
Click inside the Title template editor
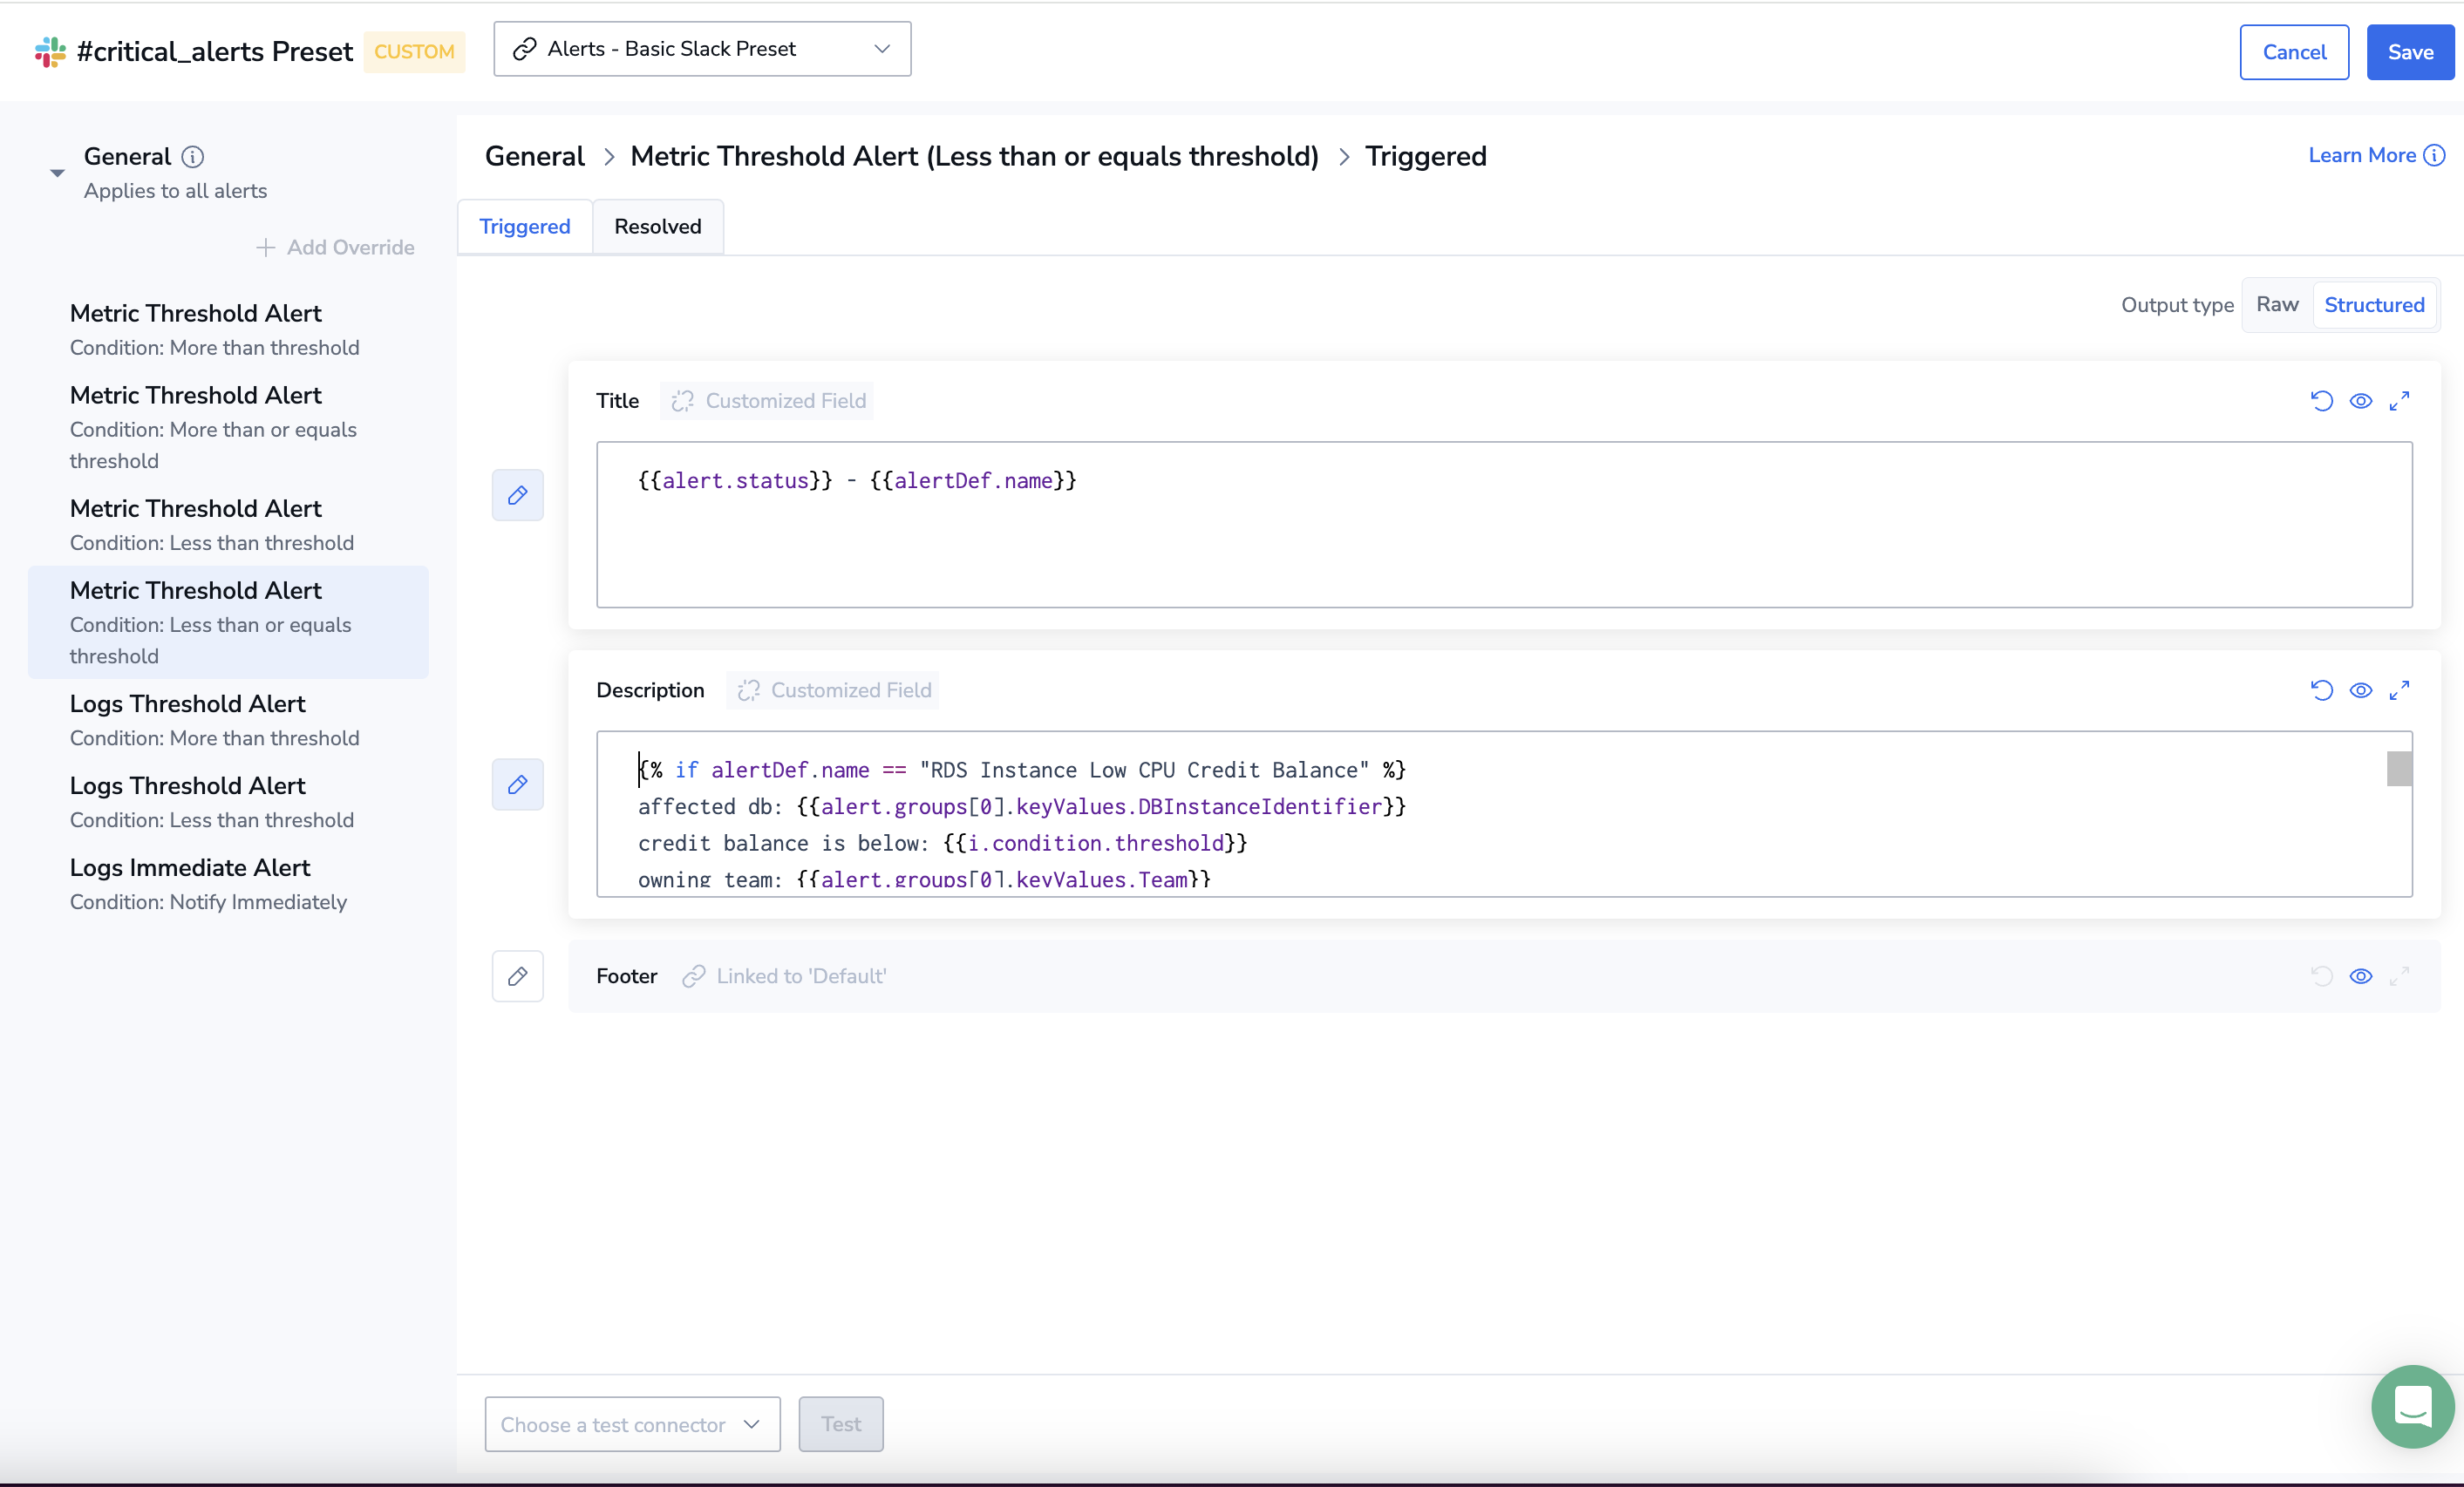coord(1504,524)
